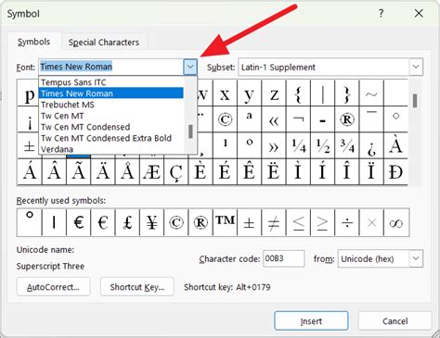The image size is (440, 338).
Task: Pick the trademark ™ recently used symbol
Action: [x=225, y=222]
